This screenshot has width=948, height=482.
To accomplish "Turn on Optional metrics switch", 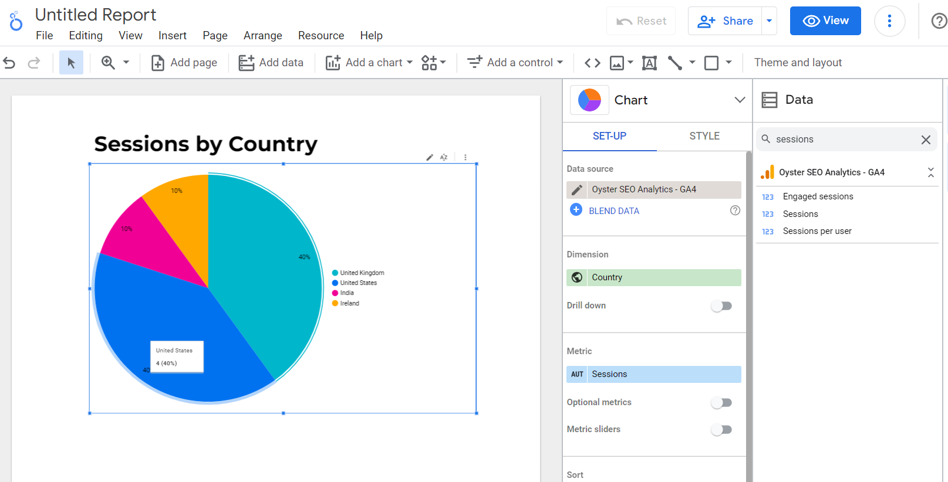I will (x=721, y=403).
